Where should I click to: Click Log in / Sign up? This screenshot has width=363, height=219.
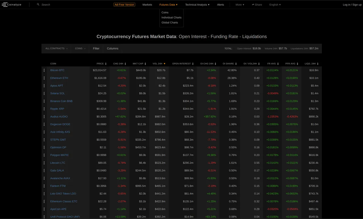[352, 5]
